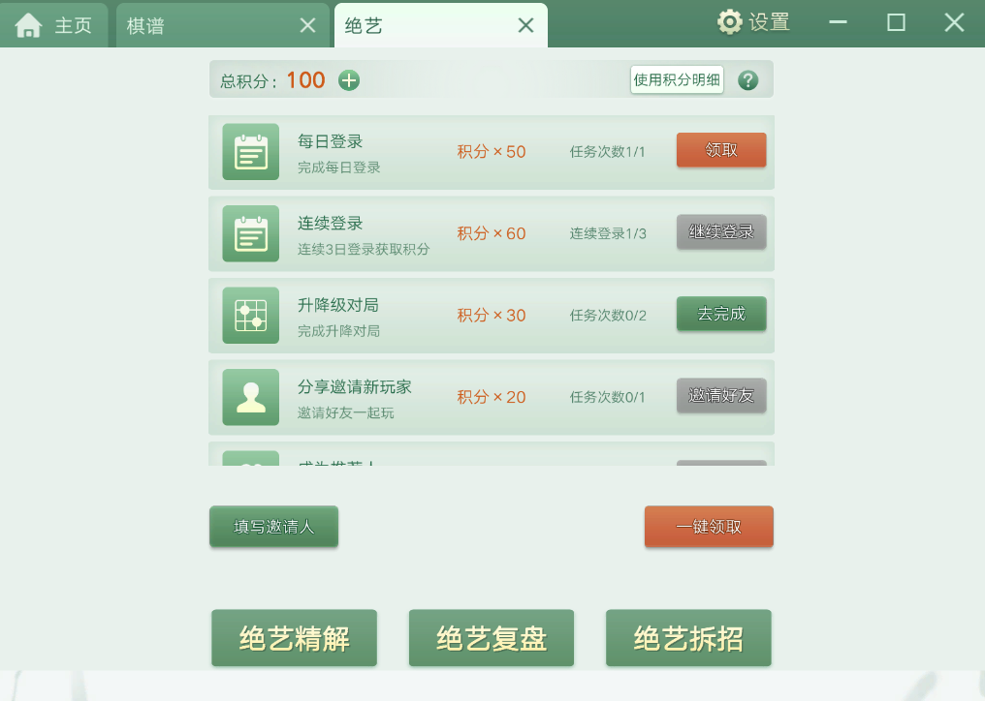Click 去完成 for ranked matches
Image resolution: width=985 pixels, height=701 pixels.
click(721, 314)
